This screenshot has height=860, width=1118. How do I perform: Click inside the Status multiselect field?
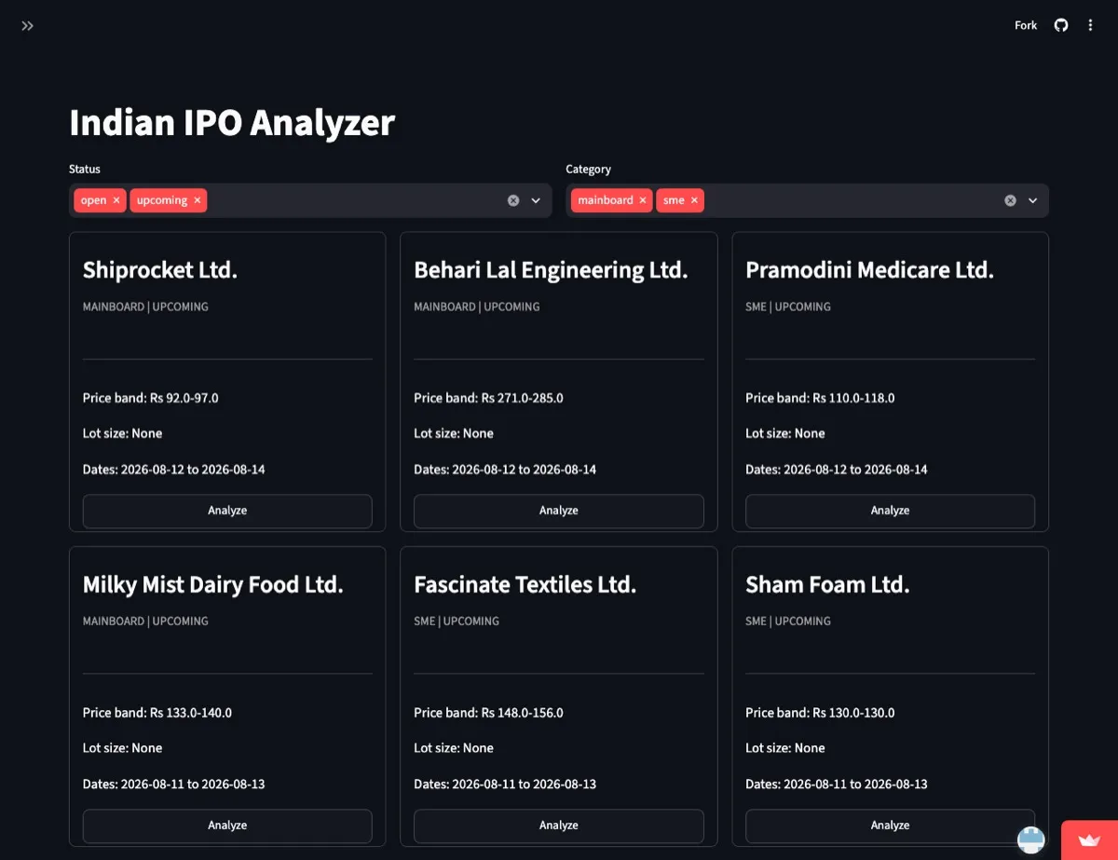coord(310,200)
